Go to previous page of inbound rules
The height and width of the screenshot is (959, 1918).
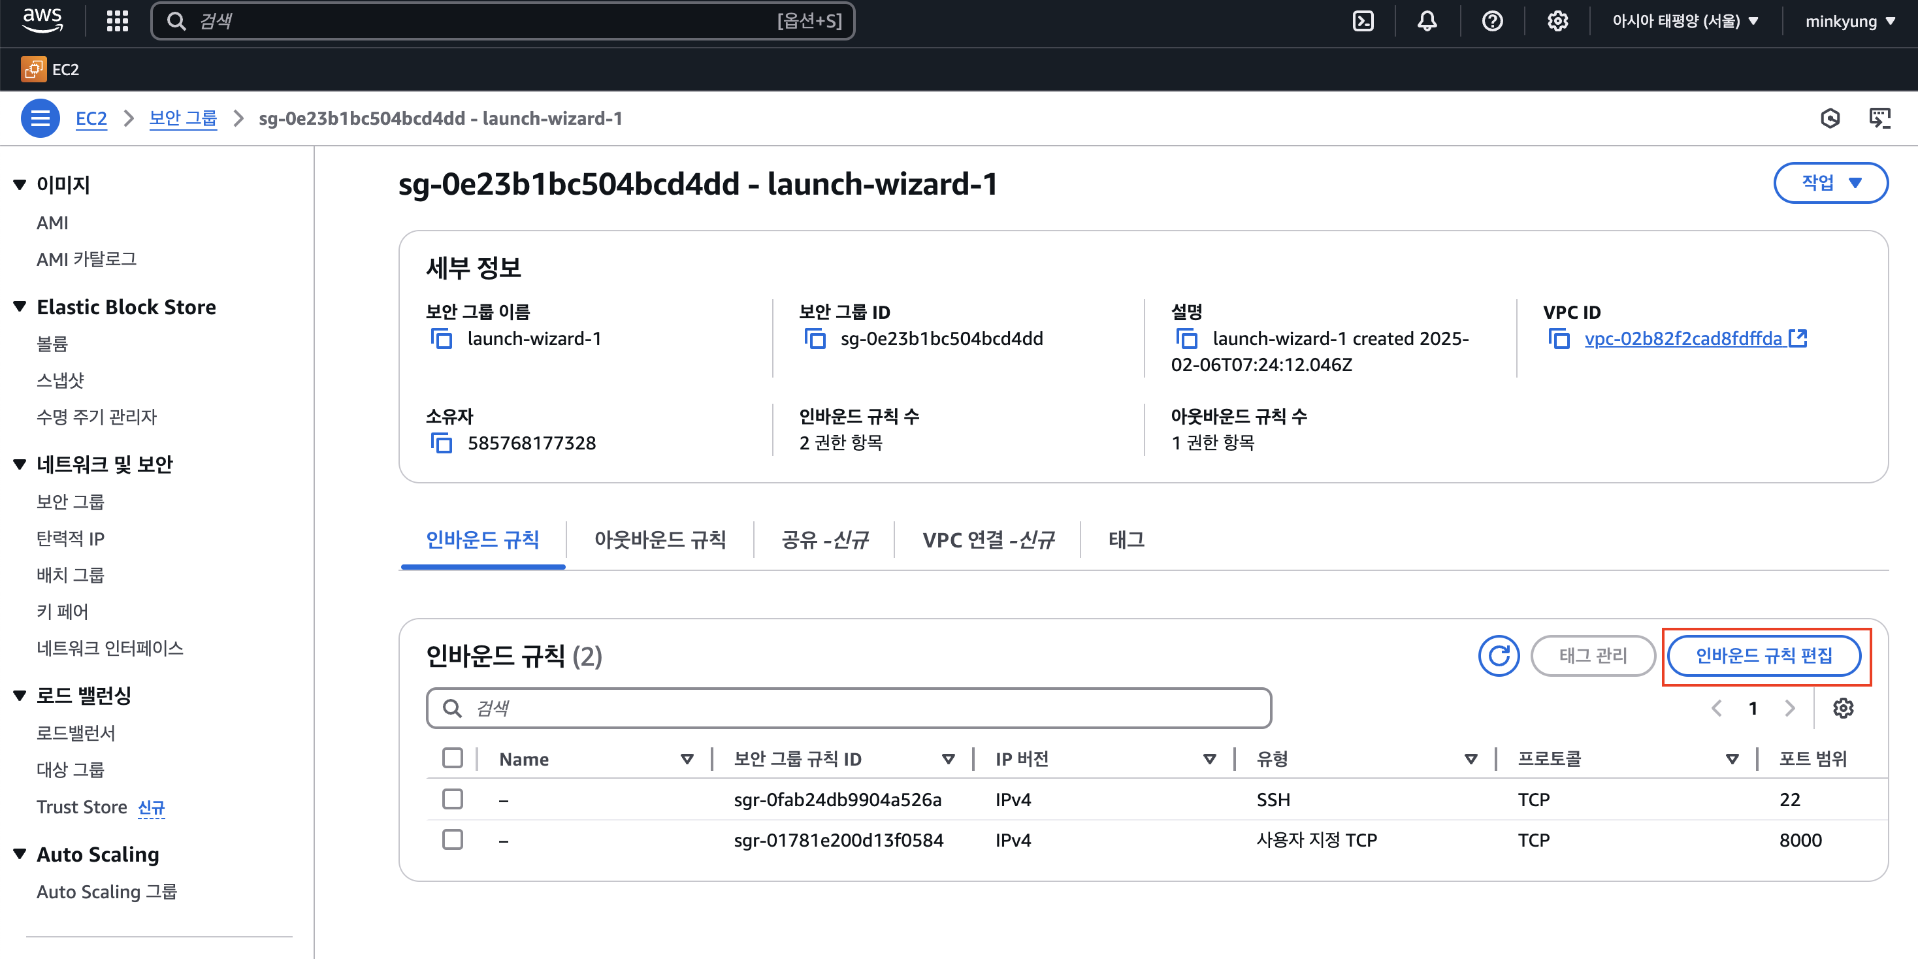(x=1716, y=708)
